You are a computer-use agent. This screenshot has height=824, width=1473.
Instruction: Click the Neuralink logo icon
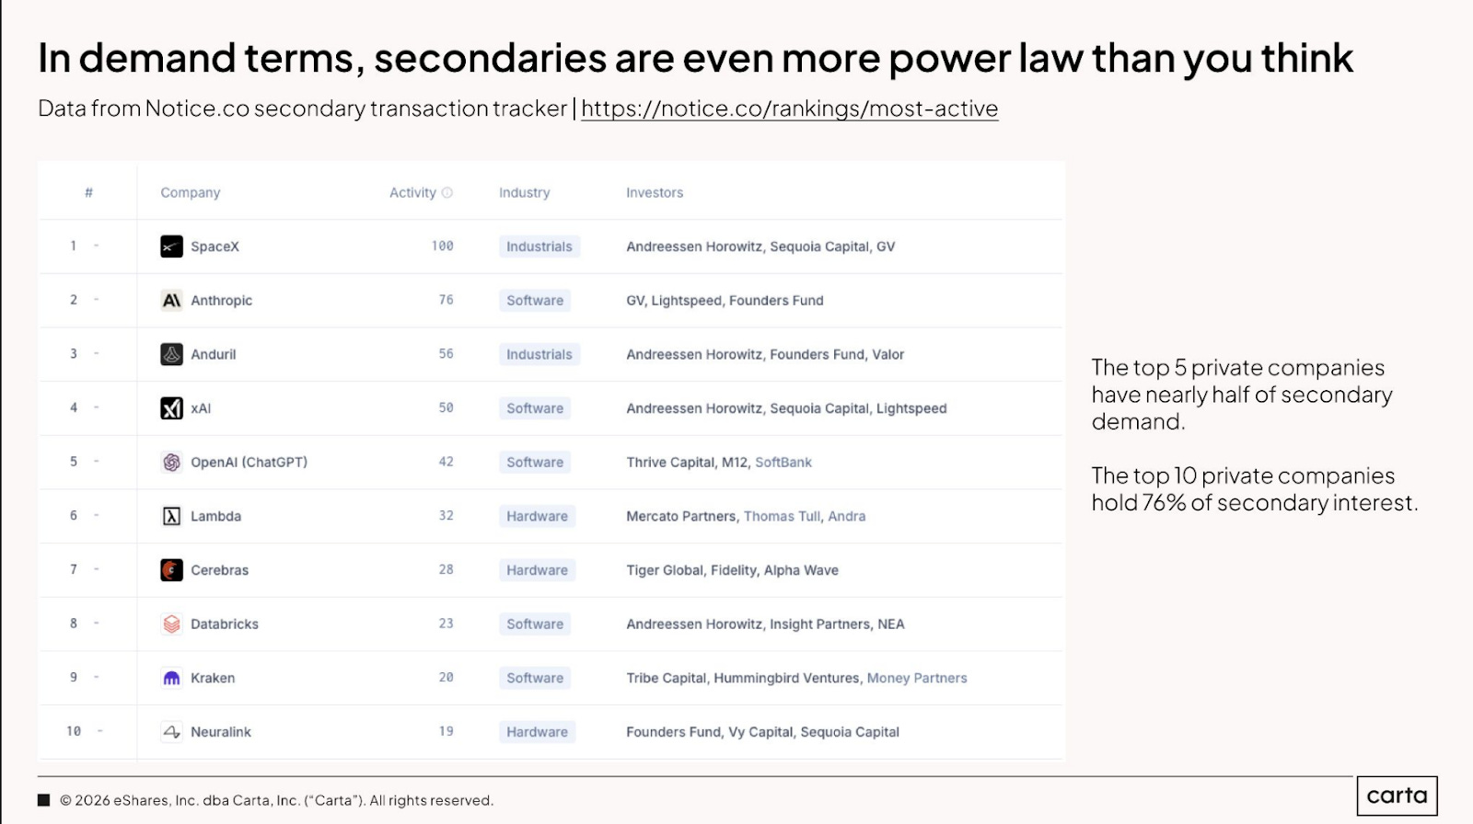coord(171,732)
